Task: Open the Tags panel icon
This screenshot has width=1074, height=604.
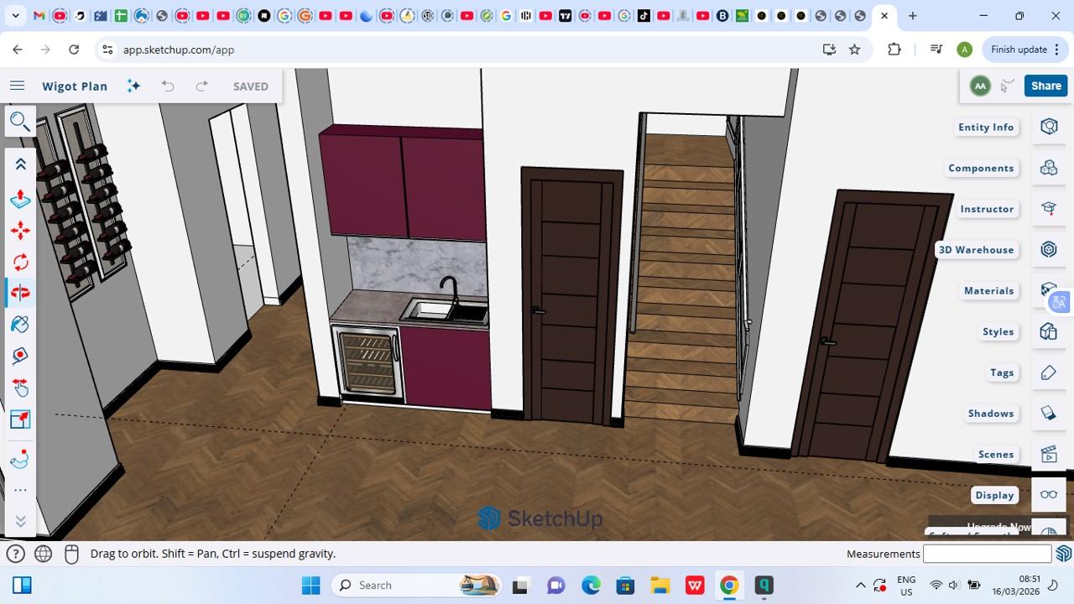Action: 1048,372
